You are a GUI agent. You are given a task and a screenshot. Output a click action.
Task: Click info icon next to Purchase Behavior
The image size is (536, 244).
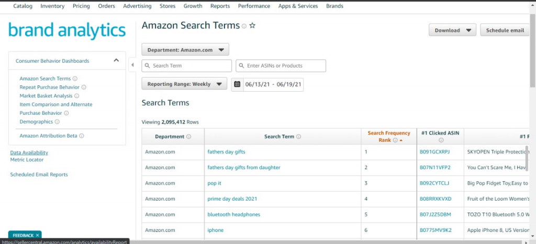coord(66,113)
